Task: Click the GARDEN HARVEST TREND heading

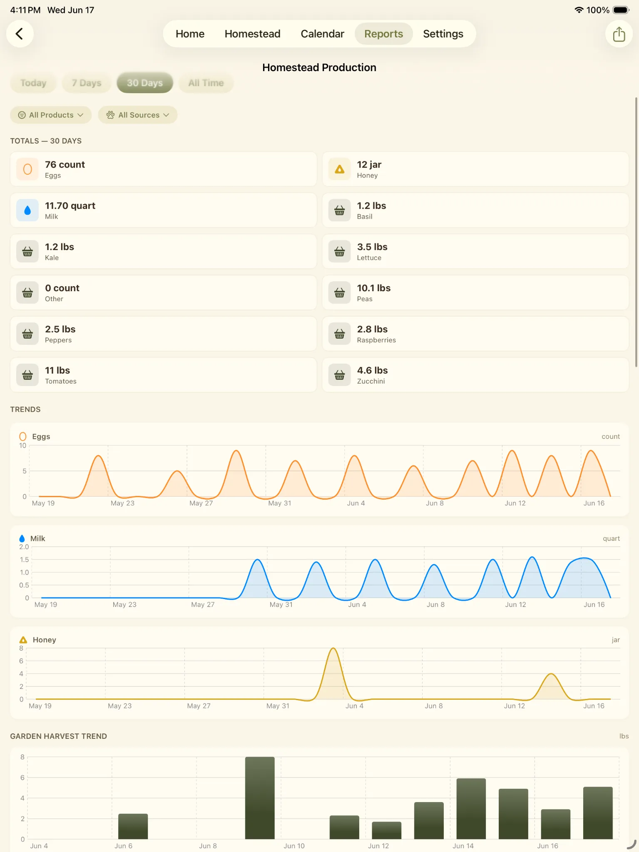Action: (x=59, y=736)
